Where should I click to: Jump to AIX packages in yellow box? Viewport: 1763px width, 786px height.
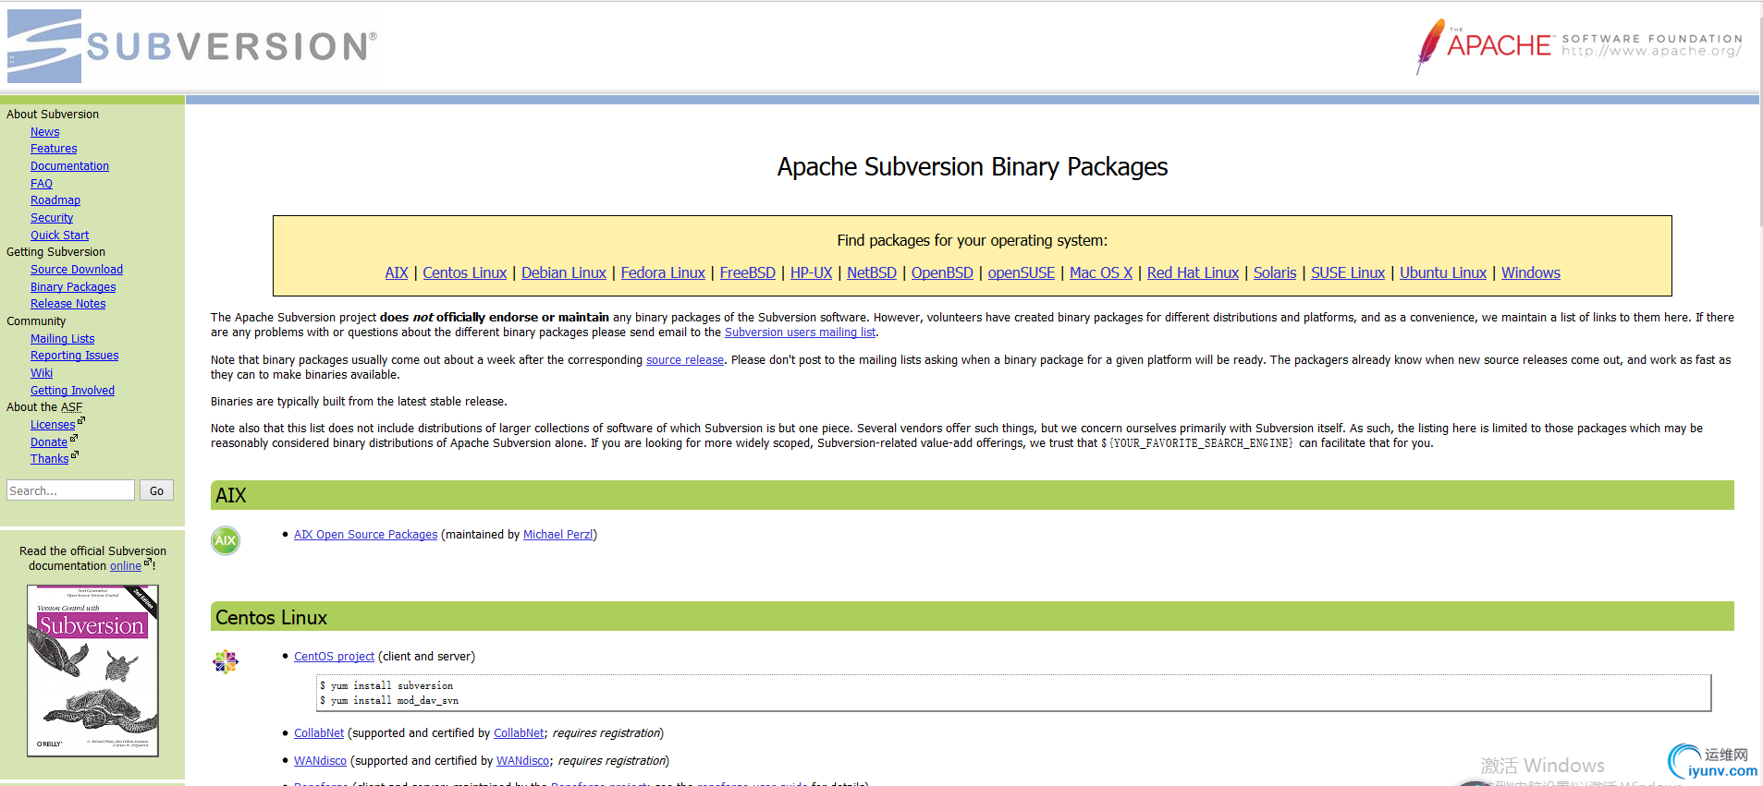click(397, 273)
